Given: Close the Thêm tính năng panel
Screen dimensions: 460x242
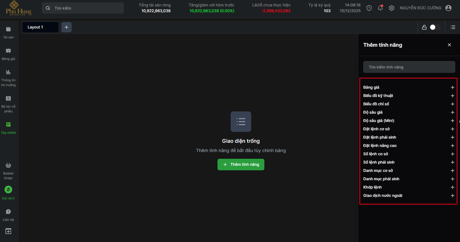Looking at the screenshot, I should tap(449, 45).
